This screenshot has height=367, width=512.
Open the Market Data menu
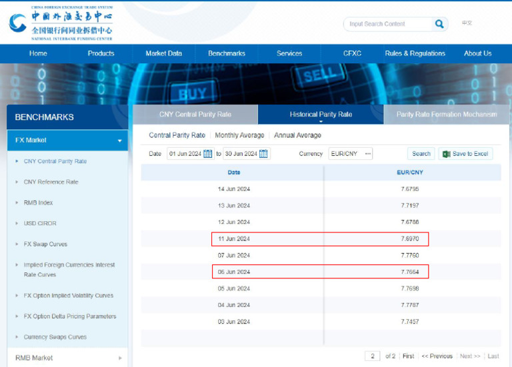coord(163,53)
